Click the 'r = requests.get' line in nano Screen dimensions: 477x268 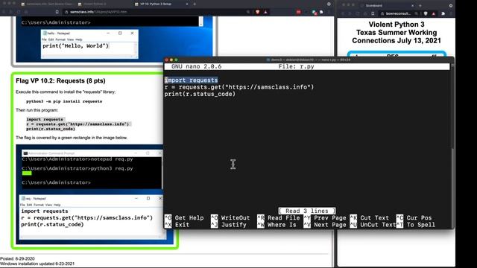pos(239,87)
